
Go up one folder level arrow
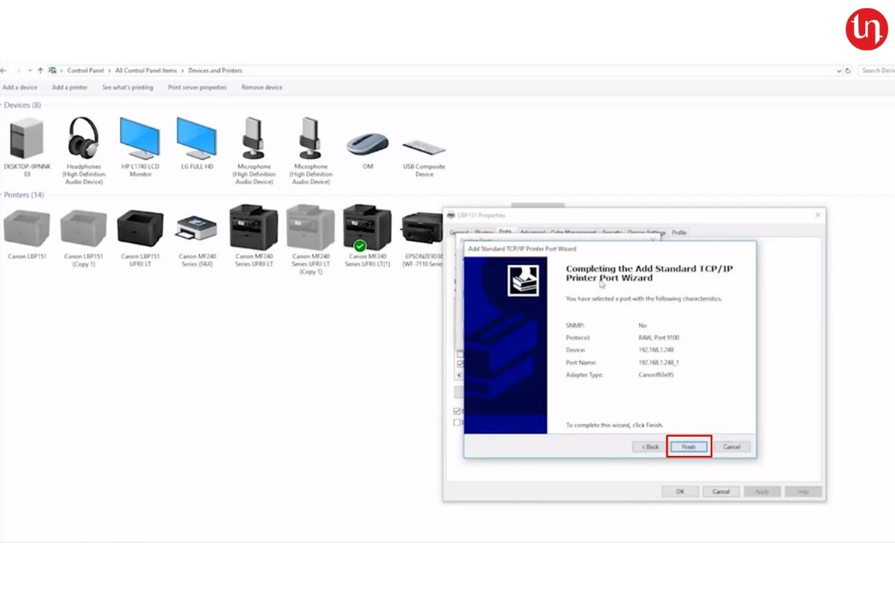pos(40,70)
